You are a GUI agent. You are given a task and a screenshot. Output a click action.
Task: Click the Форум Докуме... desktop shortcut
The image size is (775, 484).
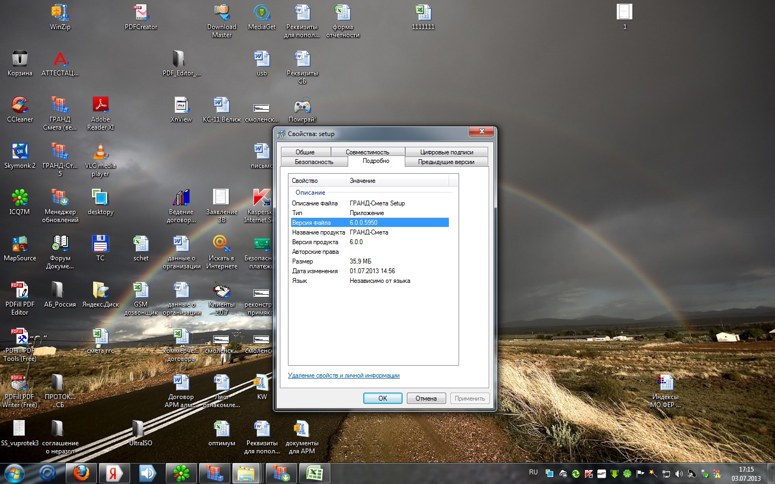[x=60, y=252]
